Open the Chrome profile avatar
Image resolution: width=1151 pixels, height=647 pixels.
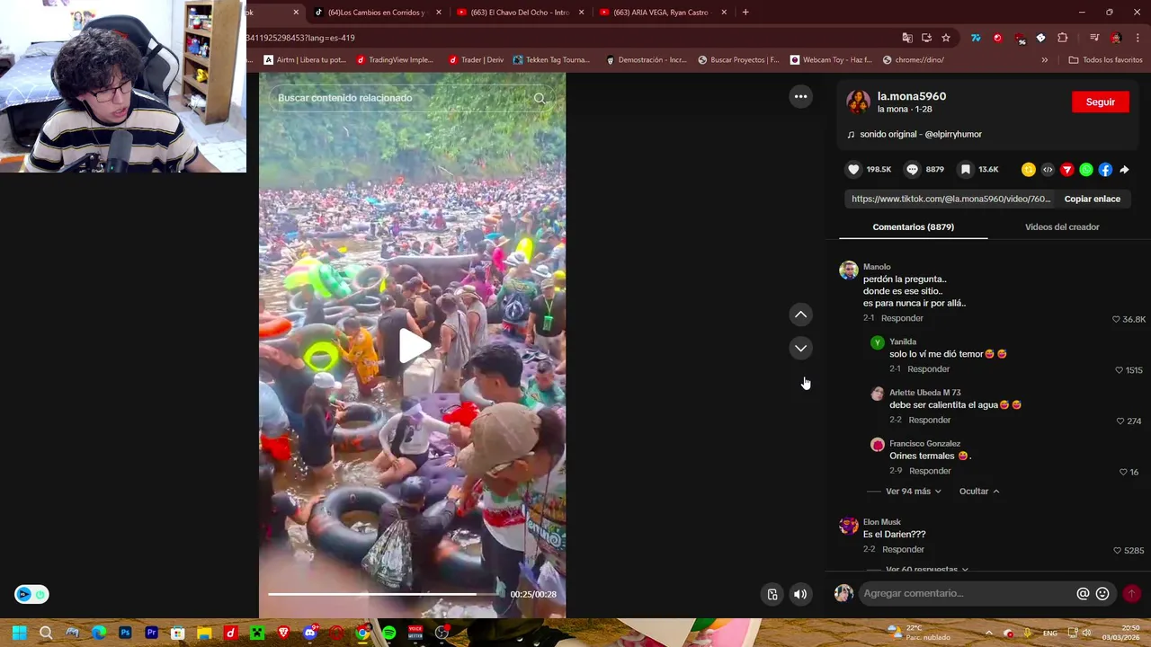[x=1116, y=38]
